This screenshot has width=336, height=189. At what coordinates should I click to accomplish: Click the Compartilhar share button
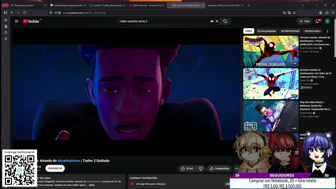click(x=219, y=169)
